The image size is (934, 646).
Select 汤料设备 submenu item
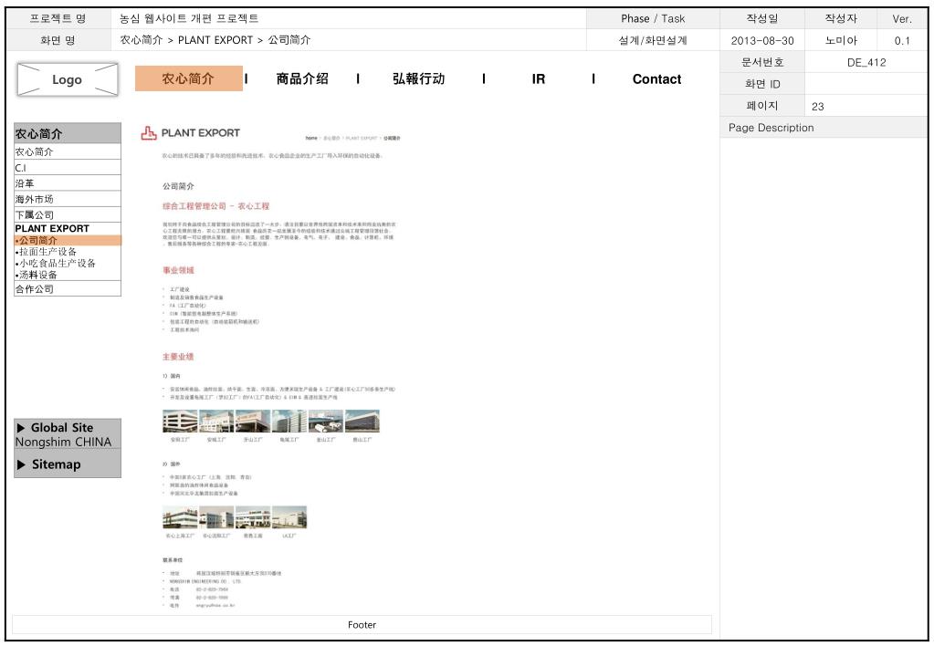tap(37, 275)
